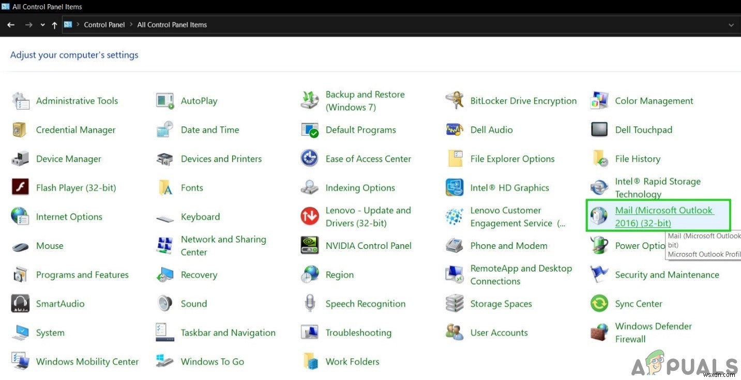The height and width of the screenshot is (380, 741).
Task: Click the Back navigation arrow
Action: 10,24
